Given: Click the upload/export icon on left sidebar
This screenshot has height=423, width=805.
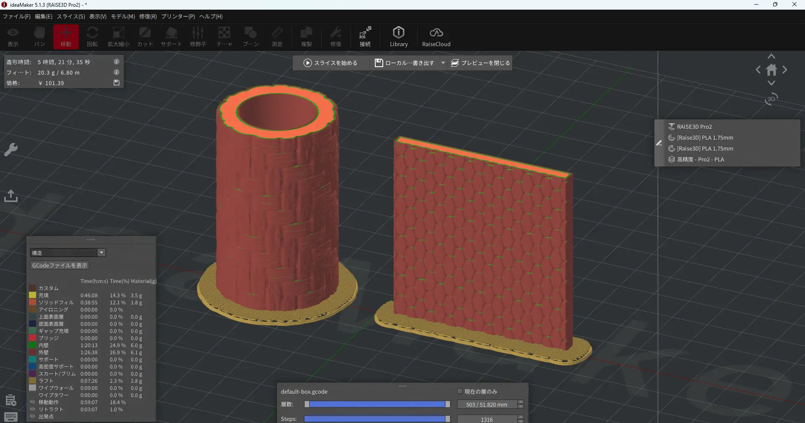Looking at the screenshot, I should [x=11, y=196].
